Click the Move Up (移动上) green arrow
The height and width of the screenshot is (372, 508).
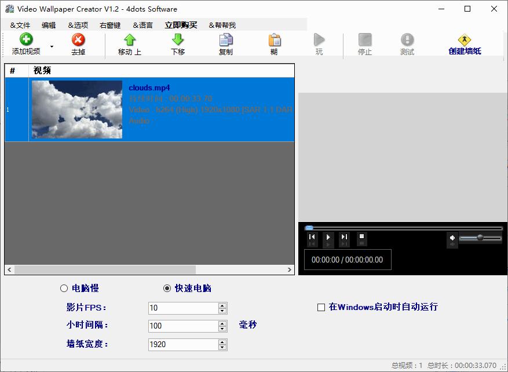click(130, 40)
